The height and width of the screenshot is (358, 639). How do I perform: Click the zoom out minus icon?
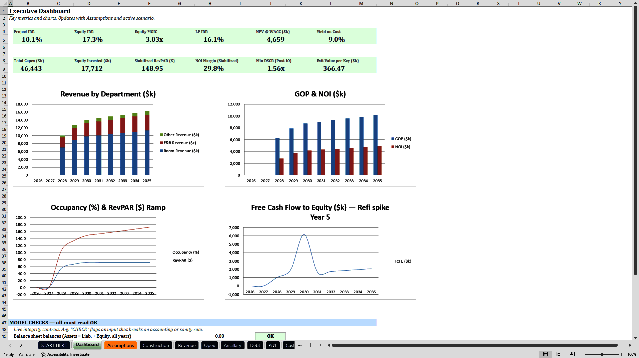[x=582, y=354]
